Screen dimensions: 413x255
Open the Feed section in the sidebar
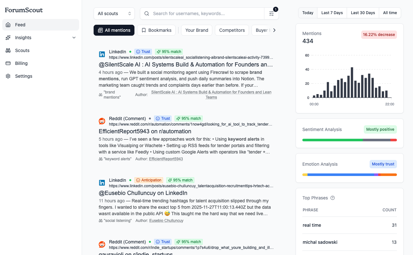20,24
